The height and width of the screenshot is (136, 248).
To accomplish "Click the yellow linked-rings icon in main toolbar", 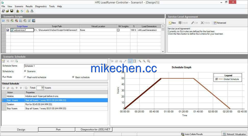I will click(x=28, y=11).
